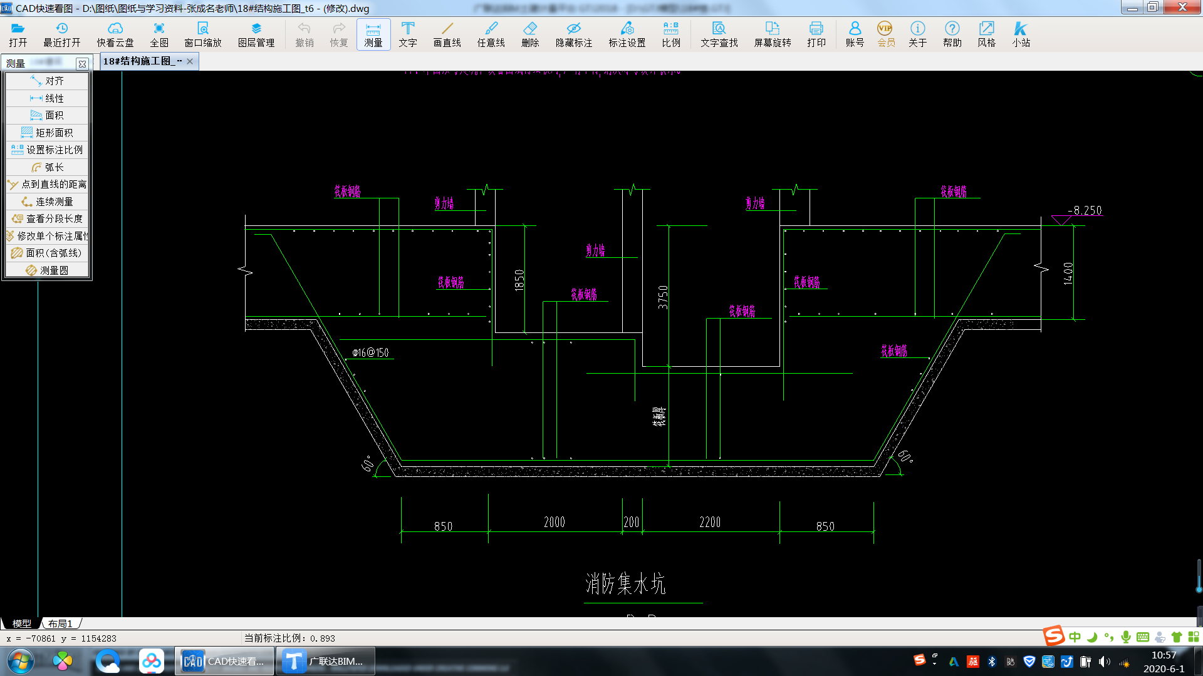Select 矩形面积 rectangle area measurement
Screen dimensions: 1203x676
47,133
